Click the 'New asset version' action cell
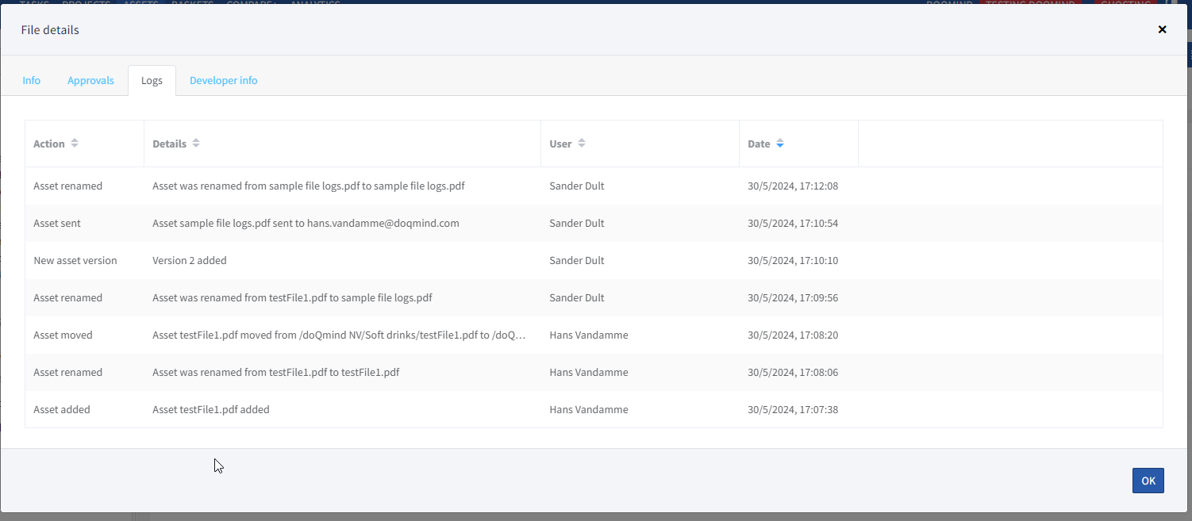 pyautogui.click(x=75, y=260)
